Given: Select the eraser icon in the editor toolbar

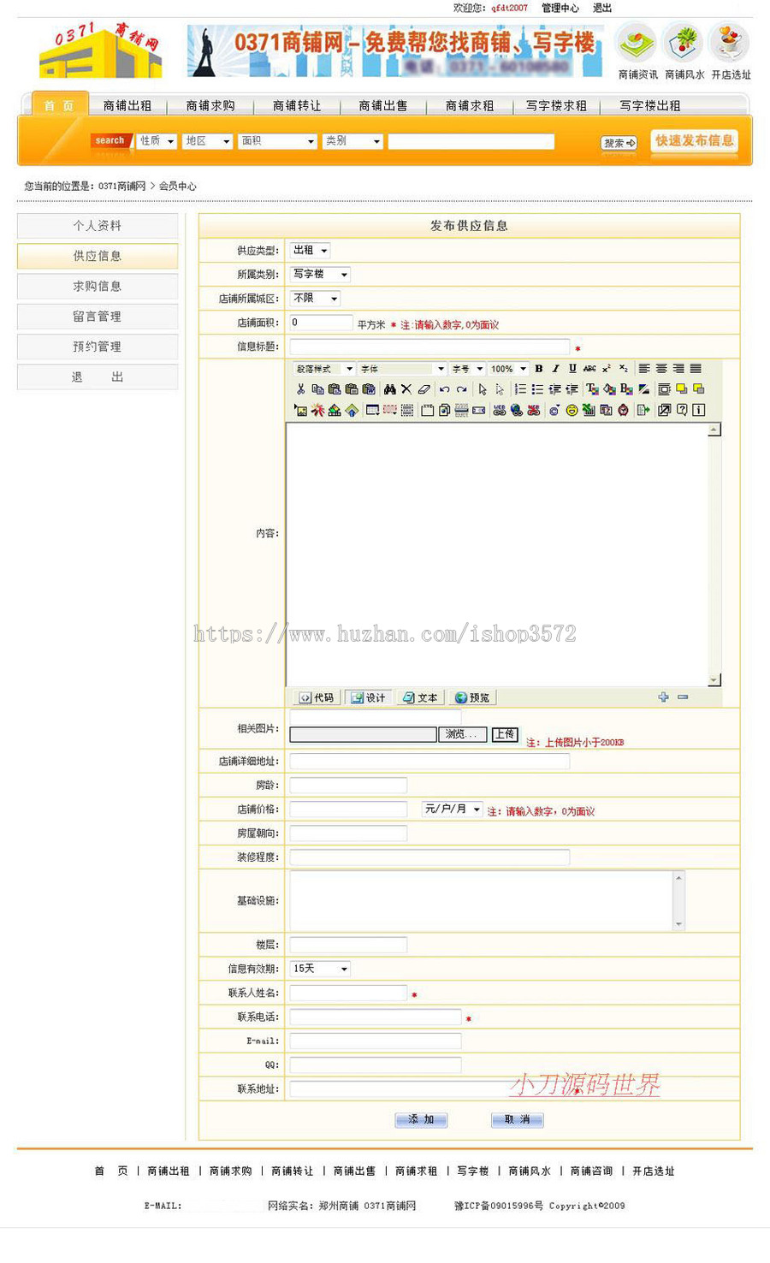Looking at the screenshot, I should [x=423, y=388].
